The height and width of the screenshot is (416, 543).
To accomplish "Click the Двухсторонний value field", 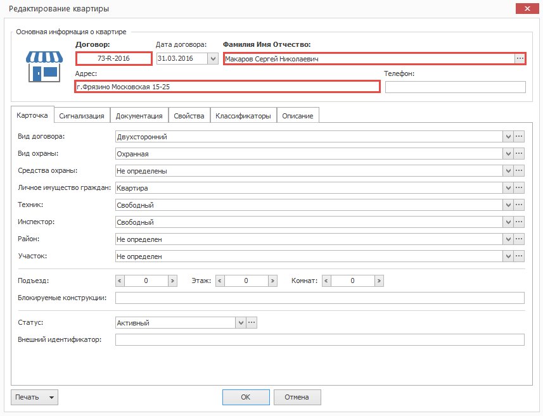I will pyautogui.click(x=309, y=137).
